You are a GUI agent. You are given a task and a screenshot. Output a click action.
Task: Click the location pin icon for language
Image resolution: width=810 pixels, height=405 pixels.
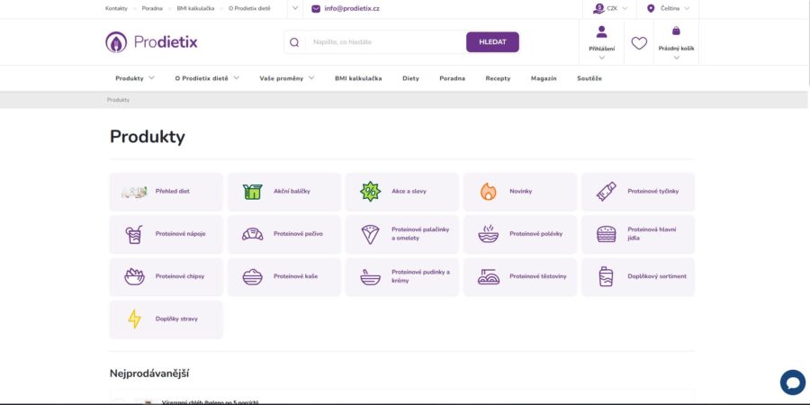click(651, 9)
